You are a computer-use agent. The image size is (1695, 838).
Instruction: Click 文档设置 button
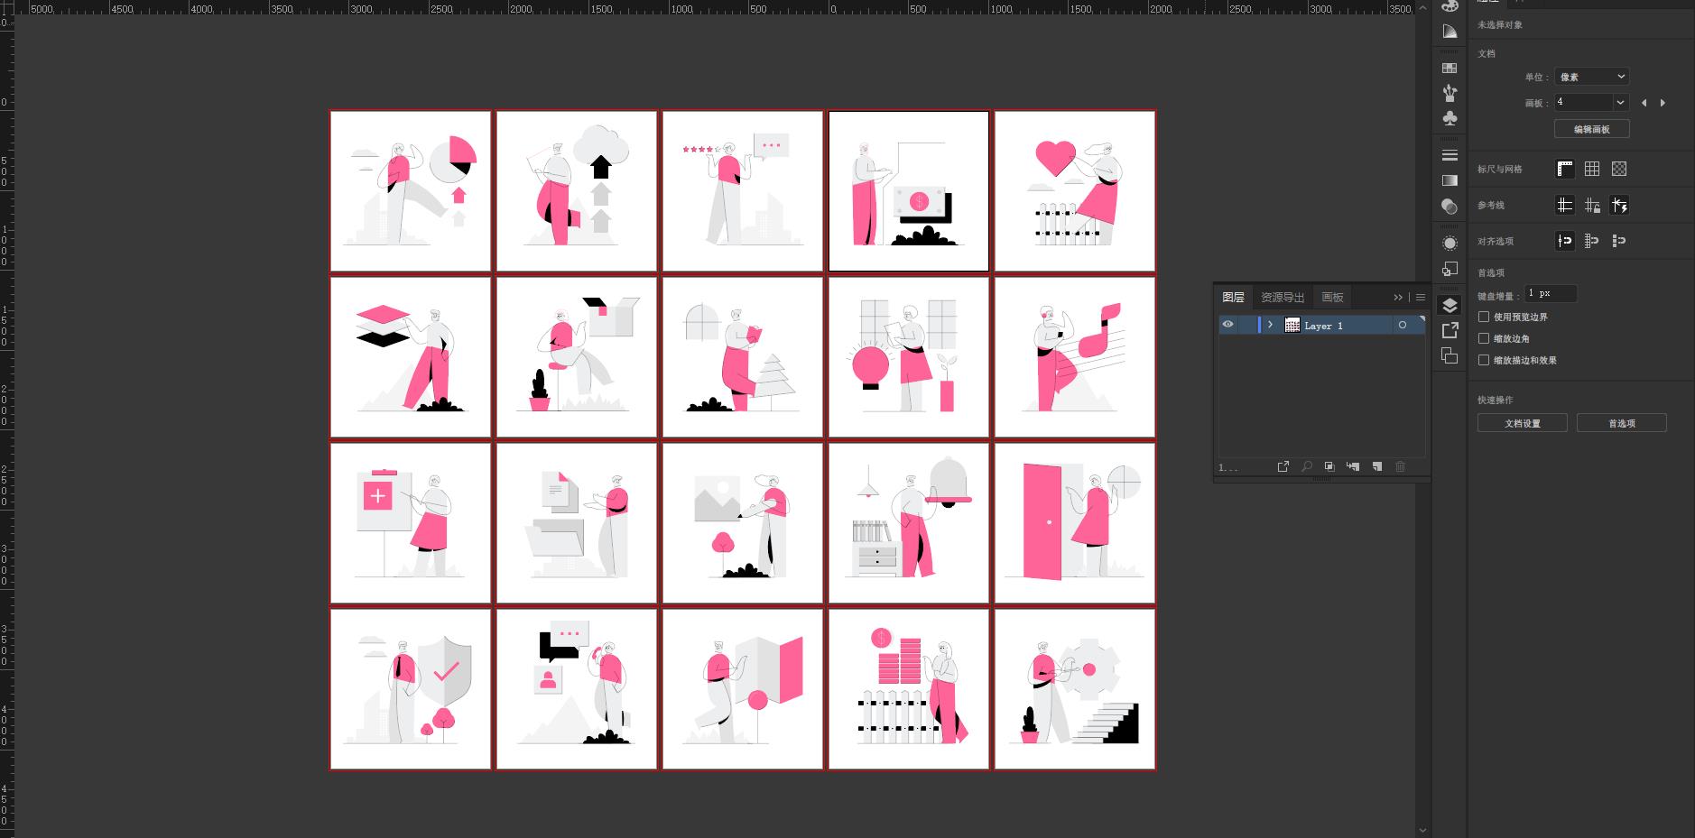point(1523,423)
